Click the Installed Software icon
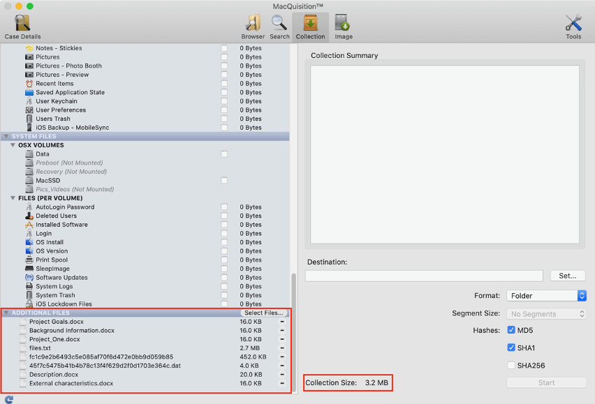 (x=29, y=225)
